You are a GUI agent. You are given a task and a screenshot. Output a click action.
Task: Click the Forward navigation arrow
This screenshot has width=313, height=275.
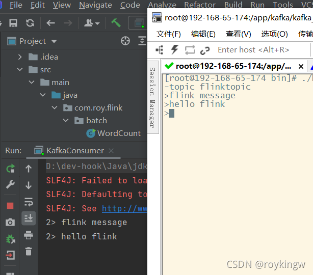click(x=68, y=23)
